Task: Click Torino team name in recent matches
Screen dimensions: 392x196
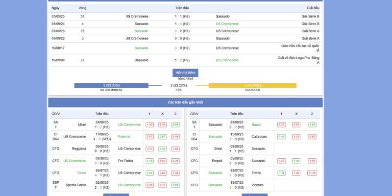Action: 81,173
